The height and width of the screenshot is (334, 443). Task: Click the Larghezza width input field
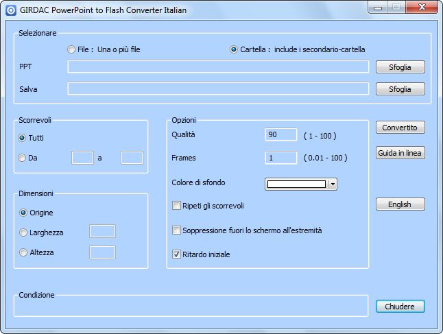click(x=102, y=231)
